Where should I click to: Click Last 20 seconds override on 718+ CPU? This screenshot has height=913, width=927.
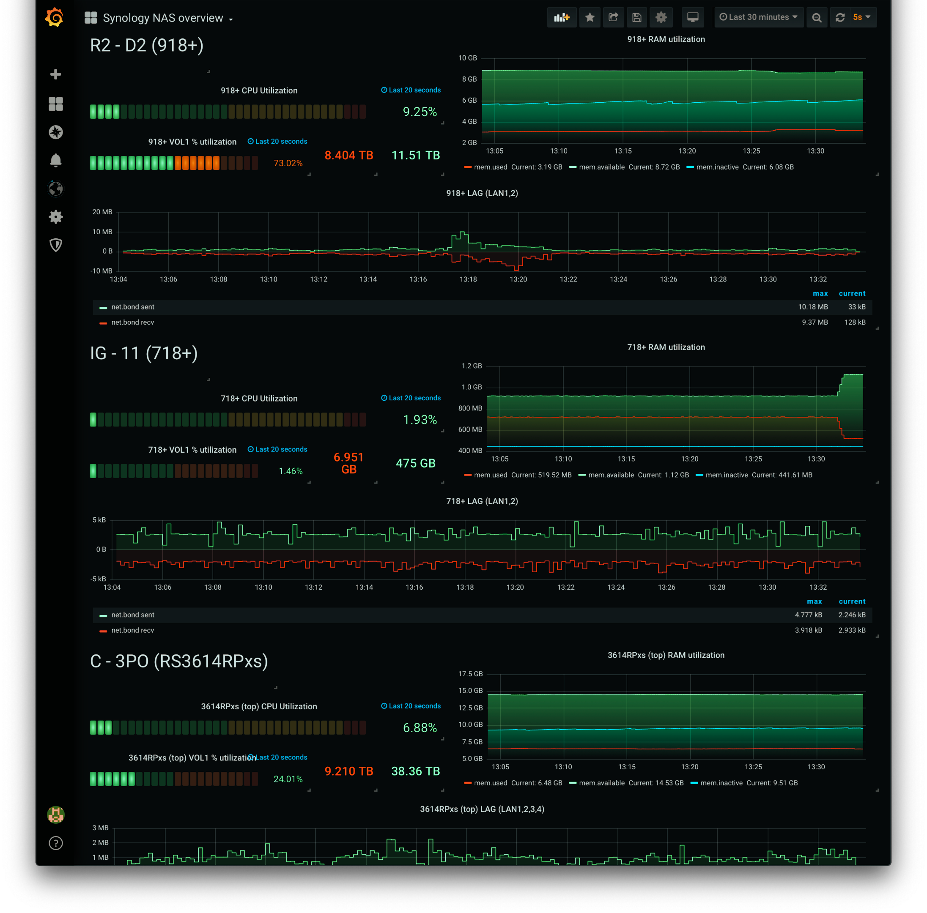pyautogui.click(x=411, y=398)
